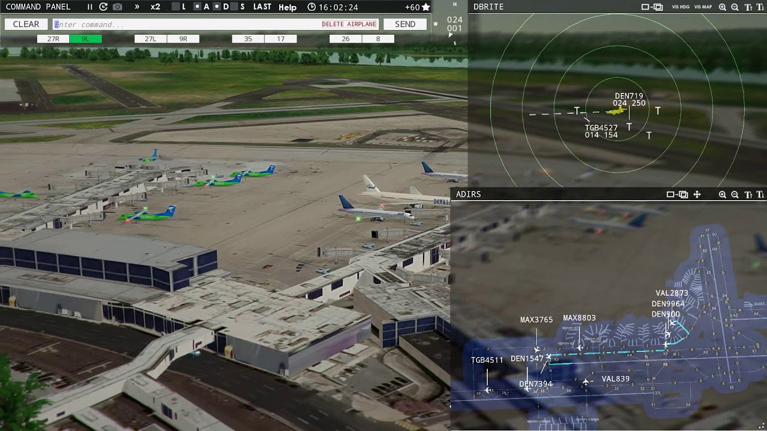
Task: Select DEN9964 label in ADIRS
Action: (x=668, y=303)
